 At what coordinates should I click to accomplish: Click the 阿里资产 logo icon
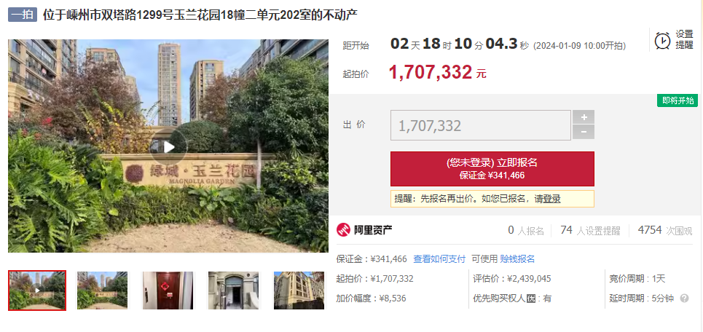pos(343,230)
